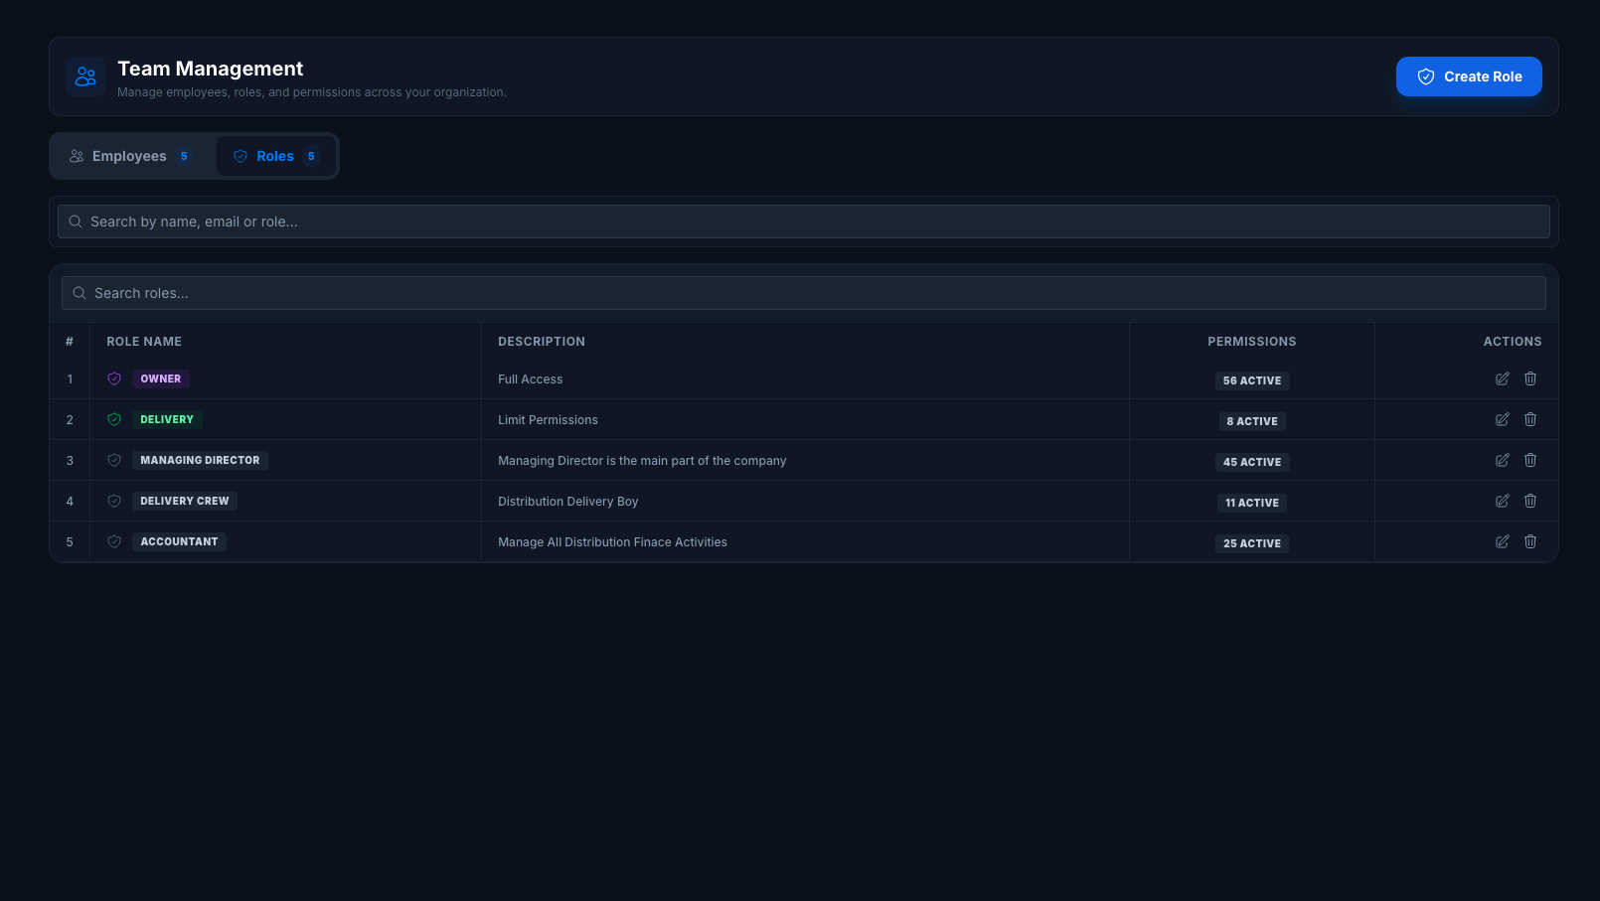Viewport: 1600px width, 901px height.
Task: Click the shield icon beside Accountant
Action: point(114,541)
